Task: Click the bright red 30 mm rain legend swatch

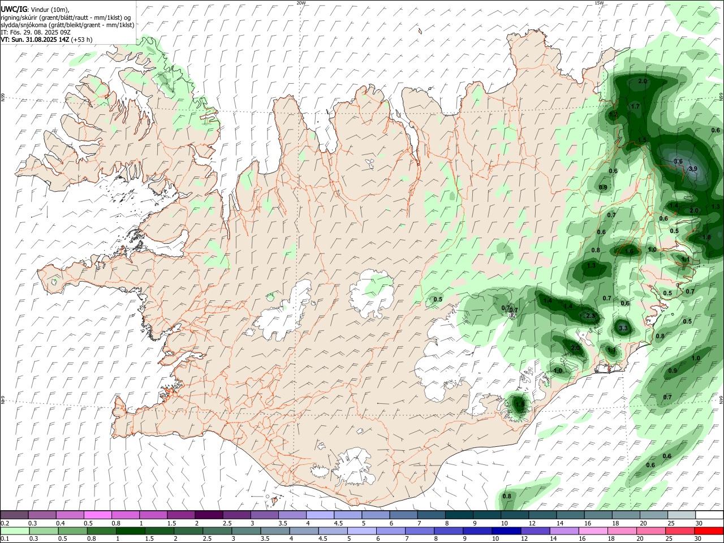Action: click(x=709, y=531)
